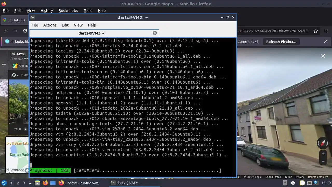Viewport: 332px width, 187px height.
Task: Open the Darran Park mini map
Action: 17,155
